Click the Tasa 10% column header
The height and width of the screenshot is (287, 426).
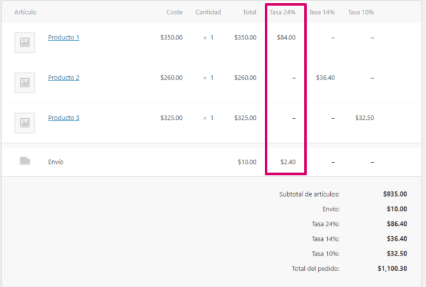(361, 12)
